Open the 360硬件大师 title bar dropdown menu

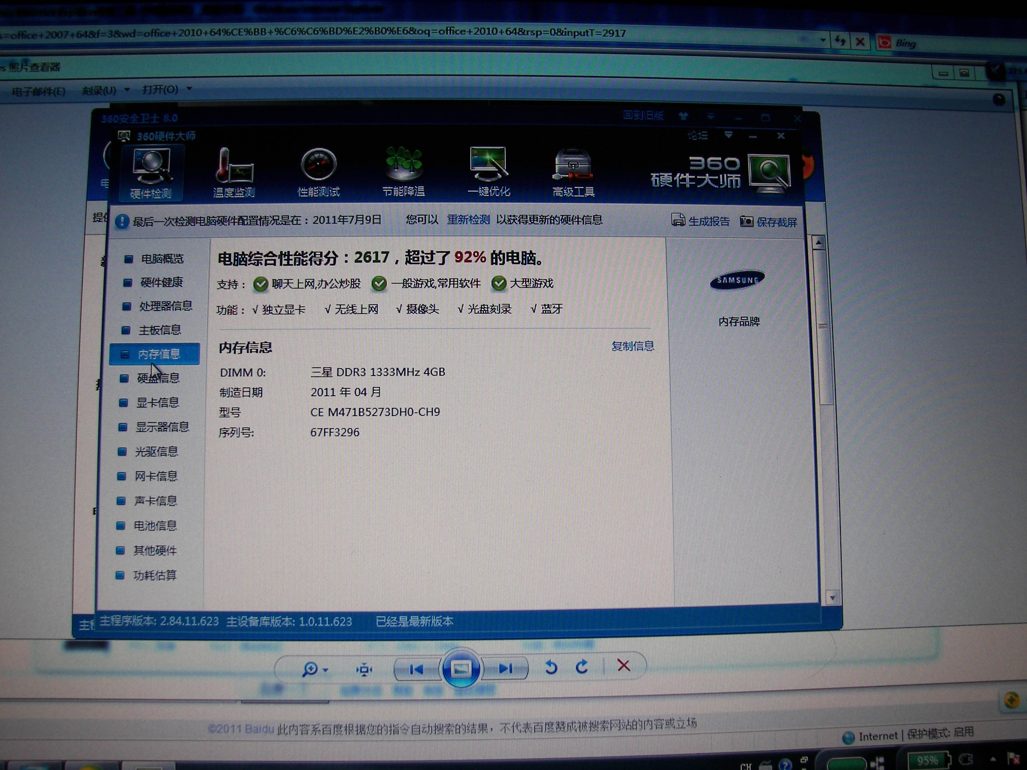(x=728, y=135)
